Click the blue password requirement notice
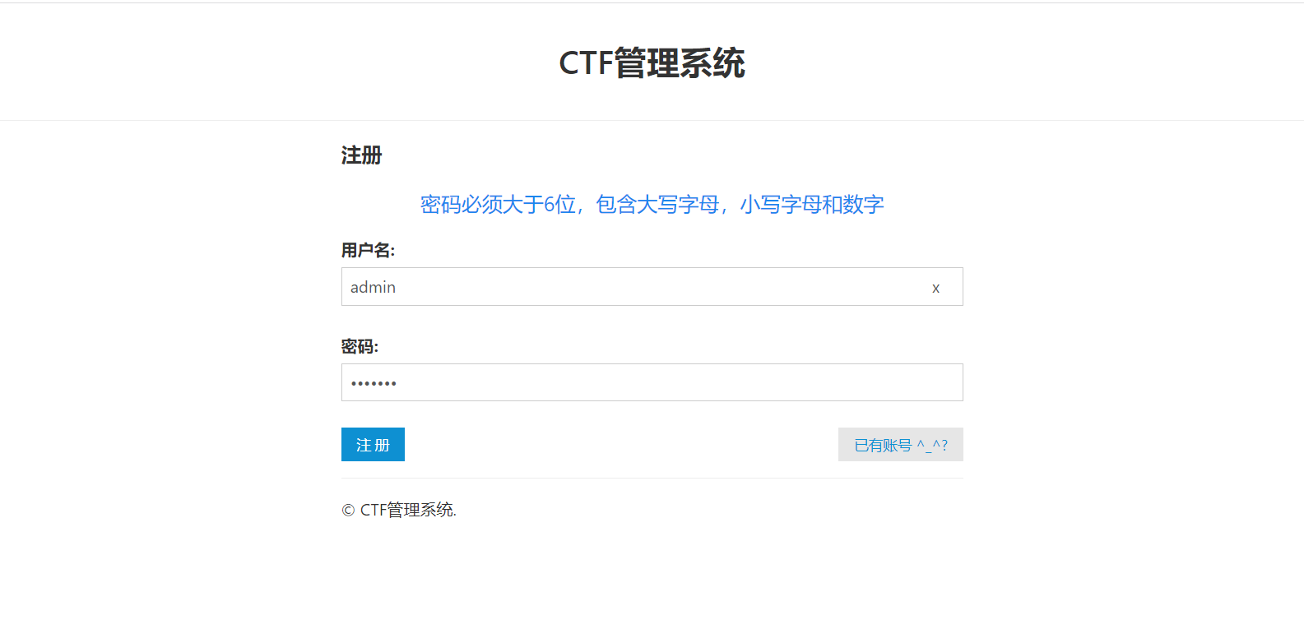Viewport: 1304px width, 629px height. coord(652,204)
